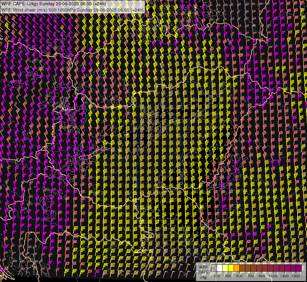This screenshot has height=282, width=307.
Task: Select the bright yellow CAPE legend swatch
Action: tap(231, 268)
